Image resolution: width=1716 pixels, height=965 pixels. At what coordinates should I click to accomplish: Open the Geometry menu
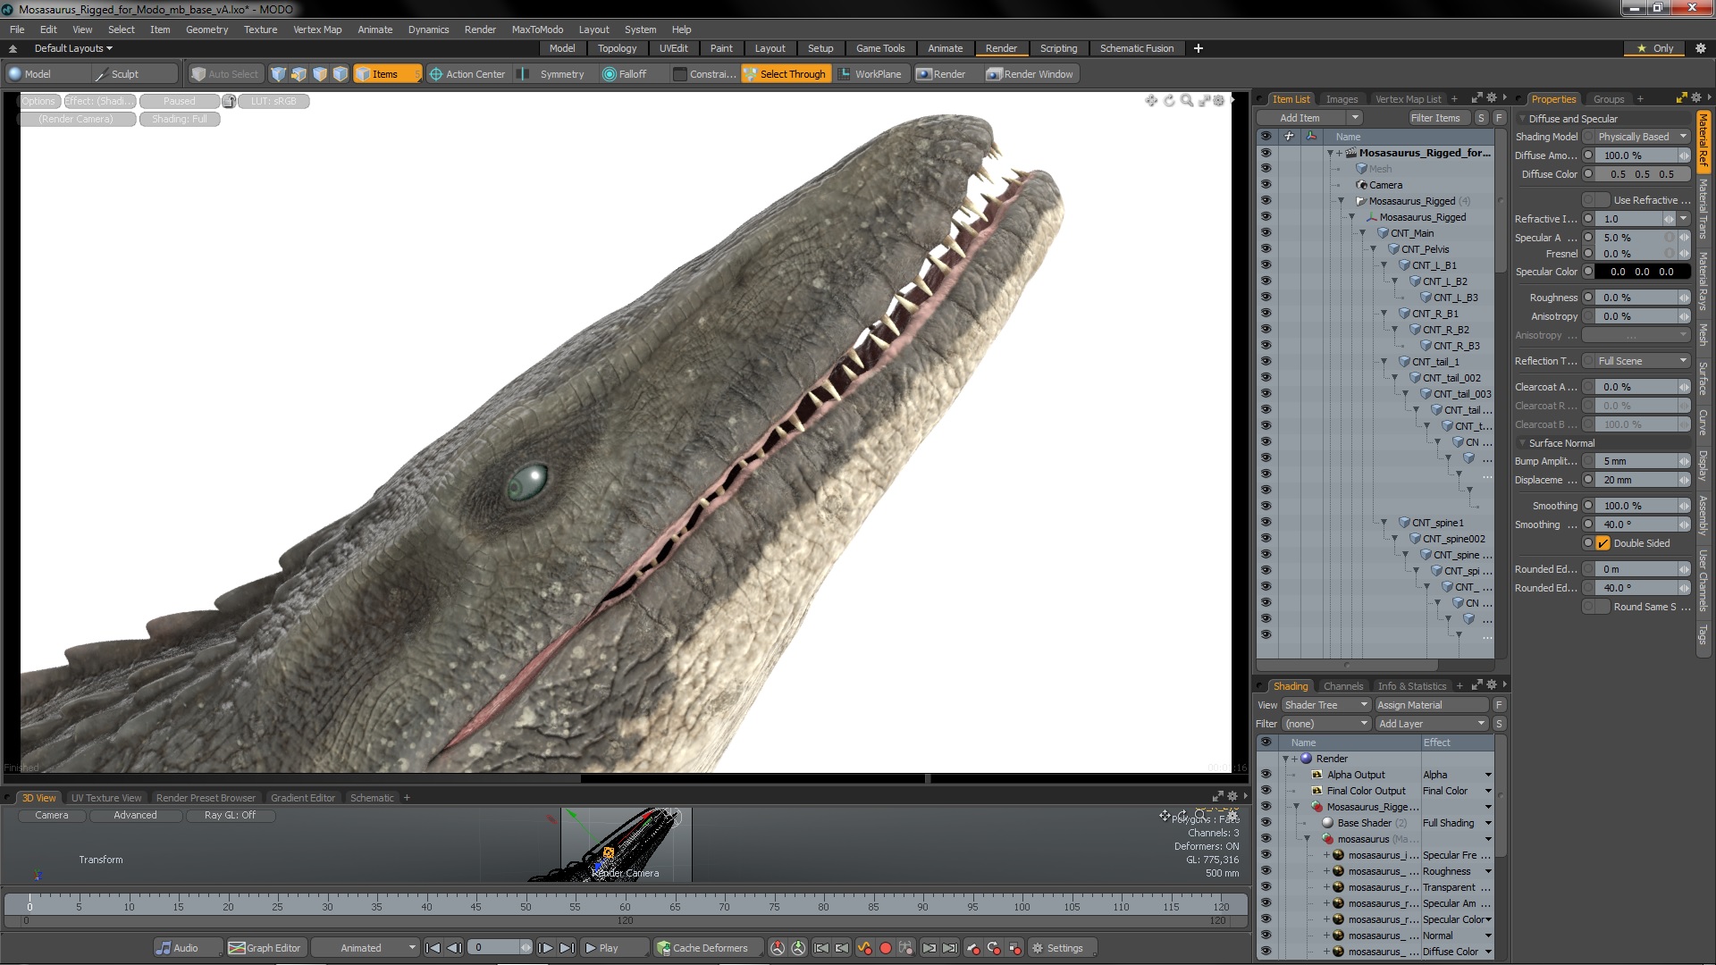(206, 29)
